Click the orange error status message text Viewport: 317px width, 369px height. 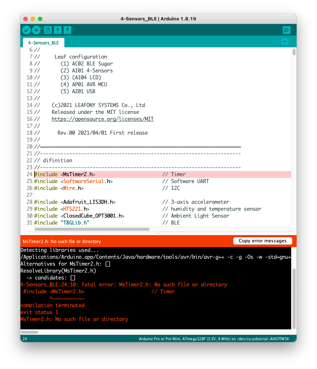(62, 241)
